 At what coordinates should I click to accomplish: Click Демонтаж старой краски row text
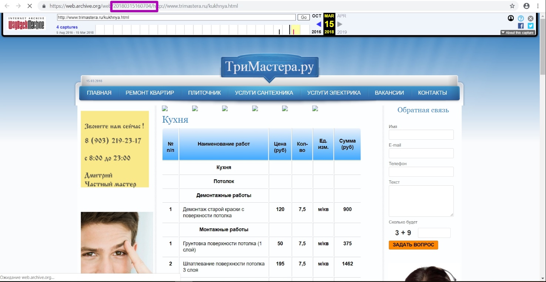(x=214, y=212)
